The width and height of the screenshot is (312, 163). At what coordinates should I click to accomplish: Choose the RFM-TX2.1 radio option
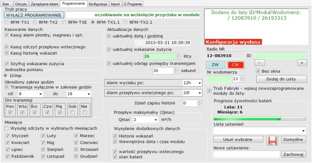(126, 22)
